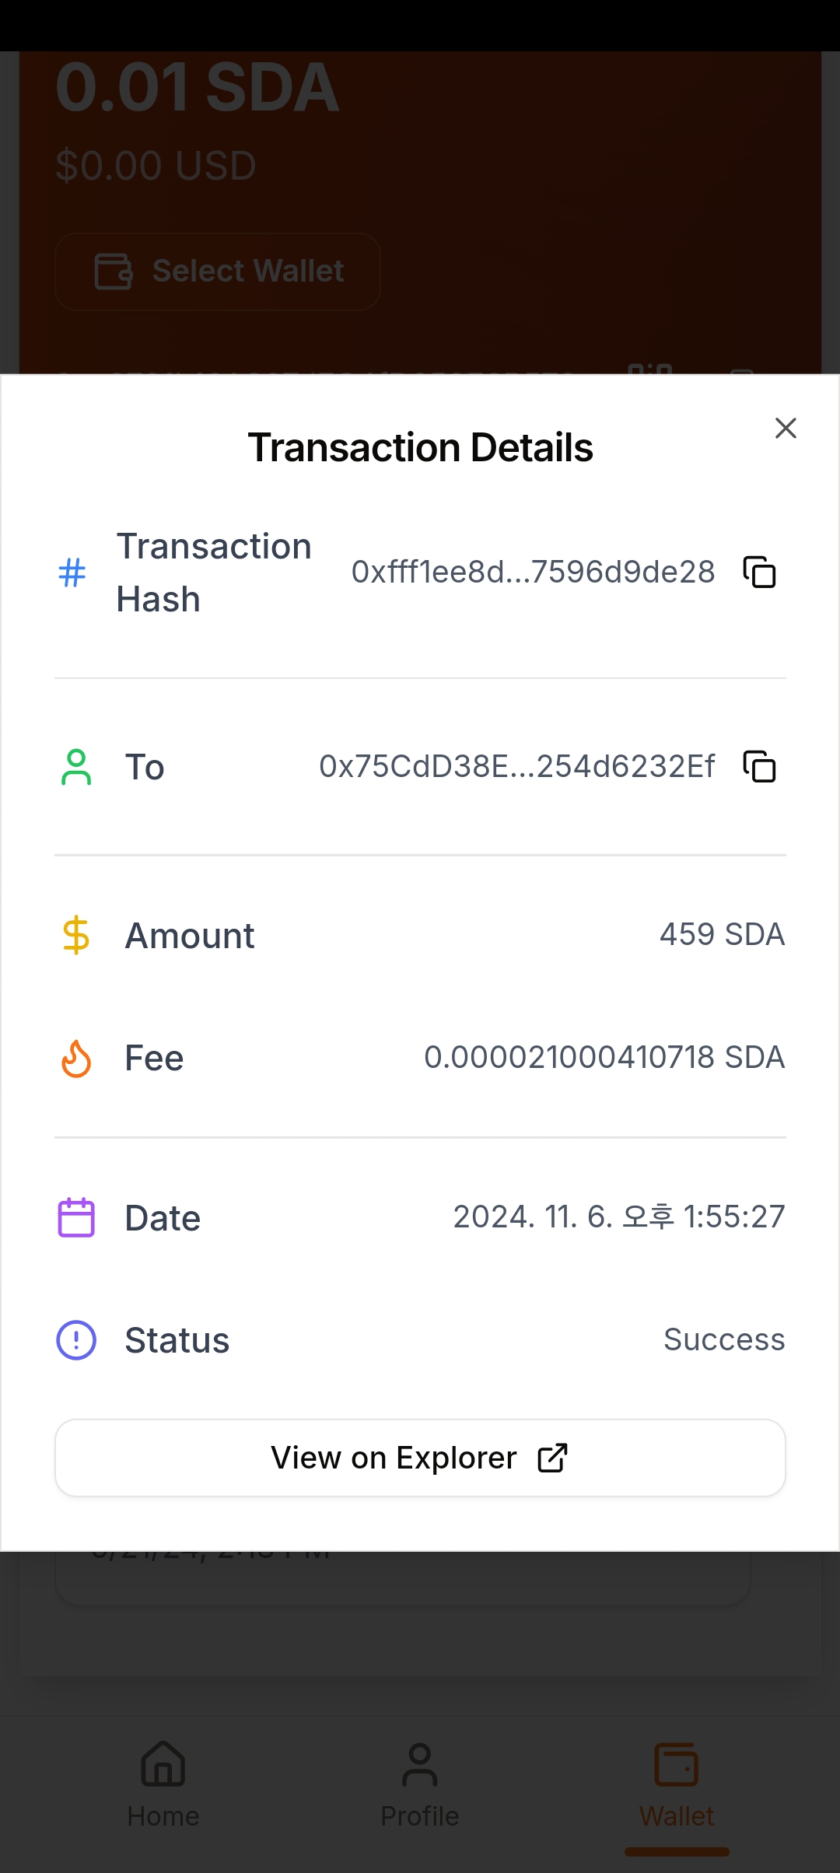
Task: Open View on Explorer link
Action: click(420, 1458)
